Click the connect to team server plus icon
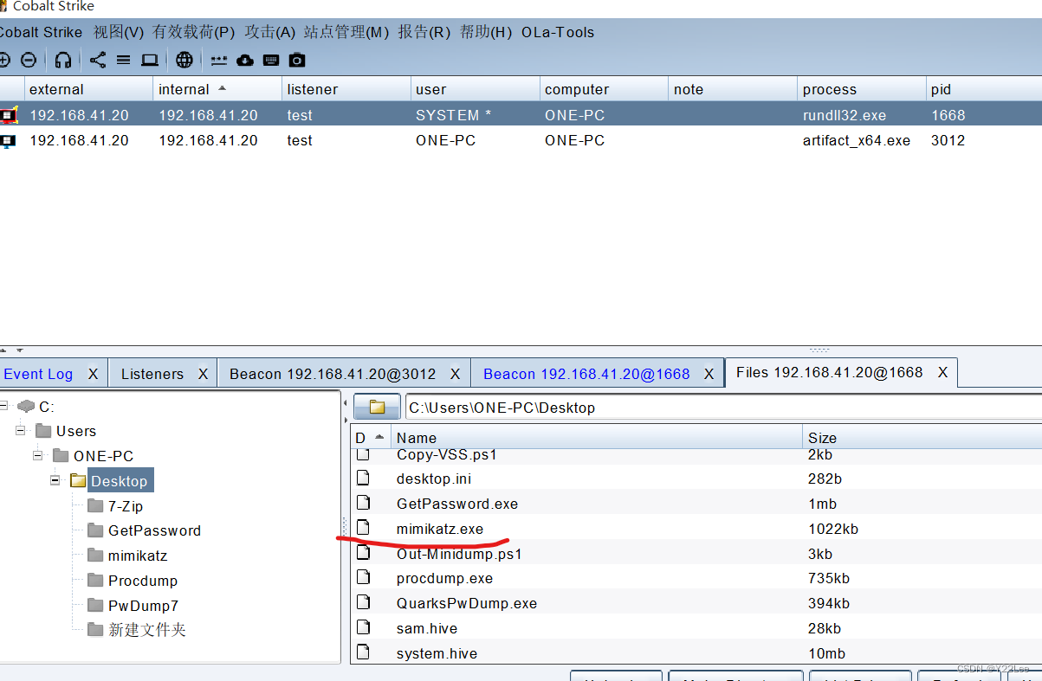 (3, 60)
